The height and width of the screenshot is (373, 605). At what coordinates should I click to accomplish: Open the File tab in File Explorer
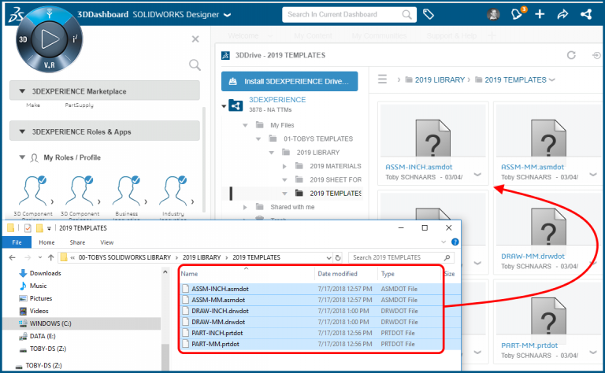17,242
